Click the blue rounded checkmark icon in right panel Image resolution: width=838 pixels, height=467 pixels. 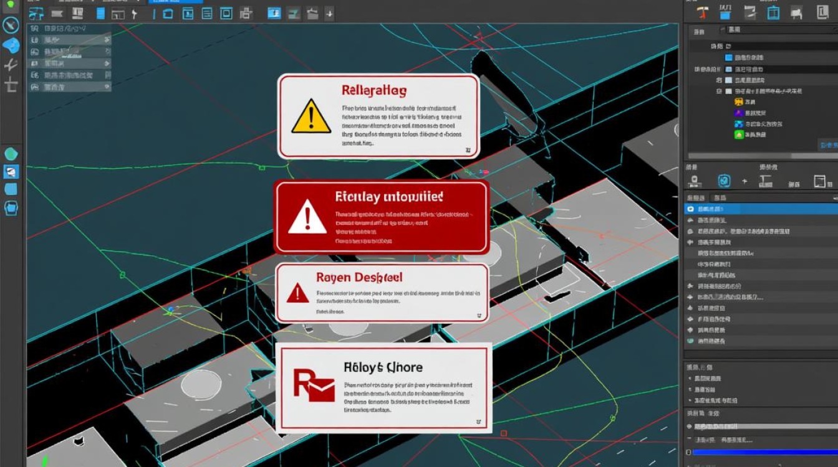(724, 181)
